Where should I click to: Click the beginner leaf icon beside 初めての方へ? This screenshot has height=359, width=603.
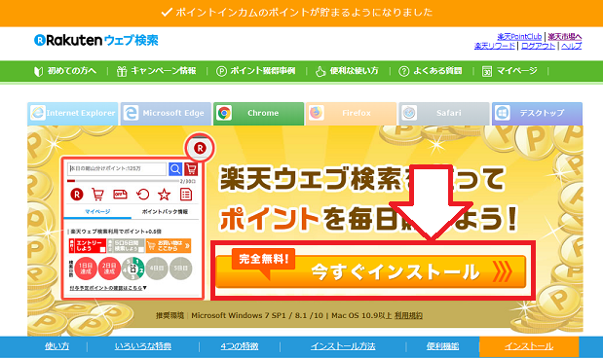click(38, 71)
